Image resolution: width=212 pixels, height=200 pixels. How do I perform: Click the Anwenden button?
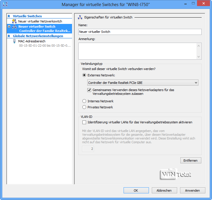pos(193,190)
